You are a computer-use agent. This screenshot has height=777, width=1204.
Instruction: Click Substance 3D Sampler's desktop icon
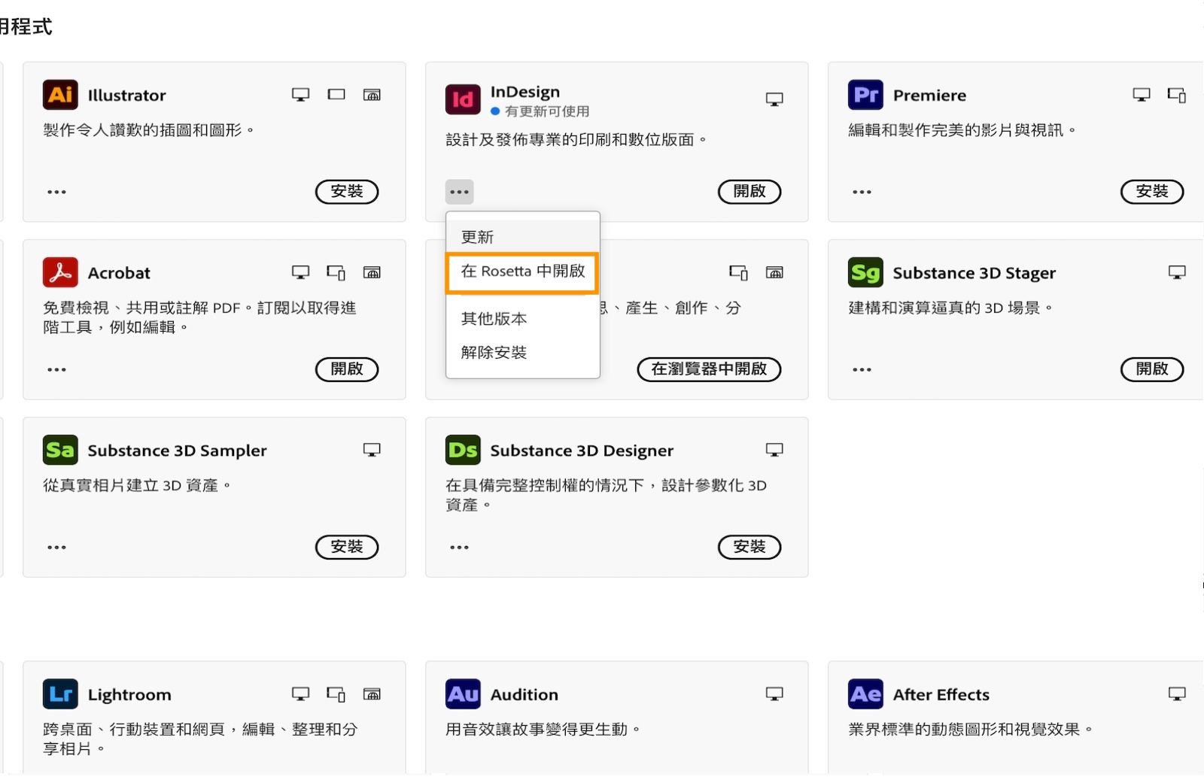372,450
